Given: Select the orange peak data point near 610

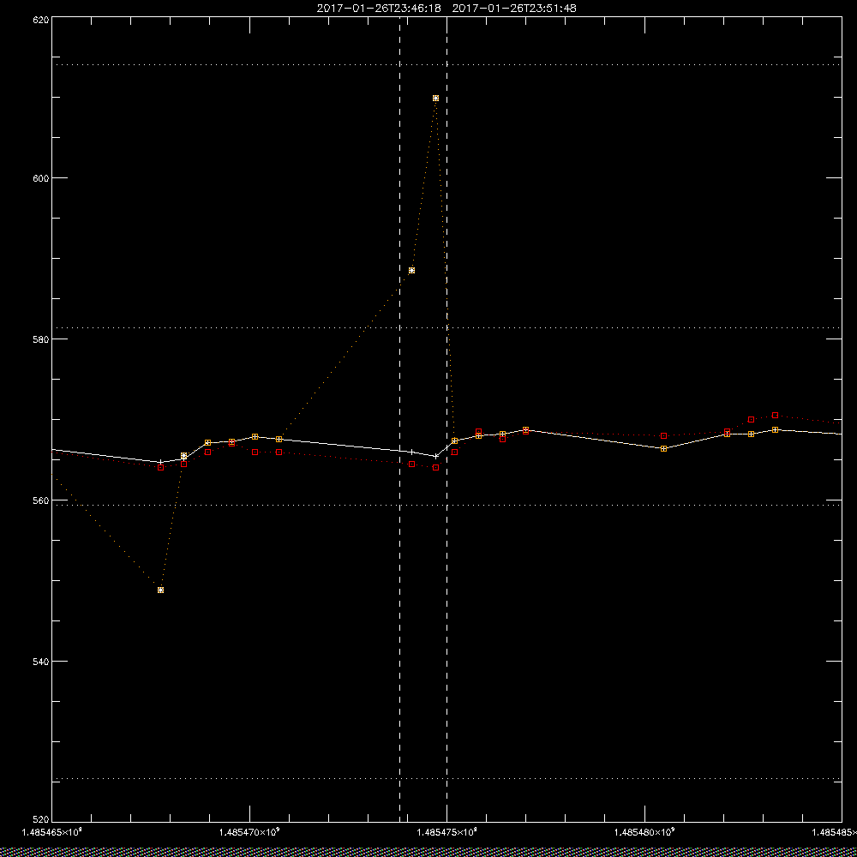Looking at the screenshot, I should pyautogui.click(x=435, y=99).
